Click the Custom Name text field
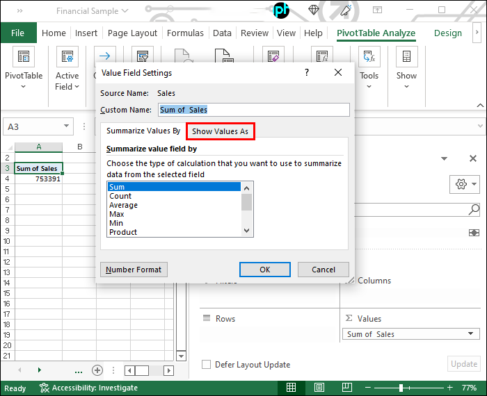 pos(253,110)
